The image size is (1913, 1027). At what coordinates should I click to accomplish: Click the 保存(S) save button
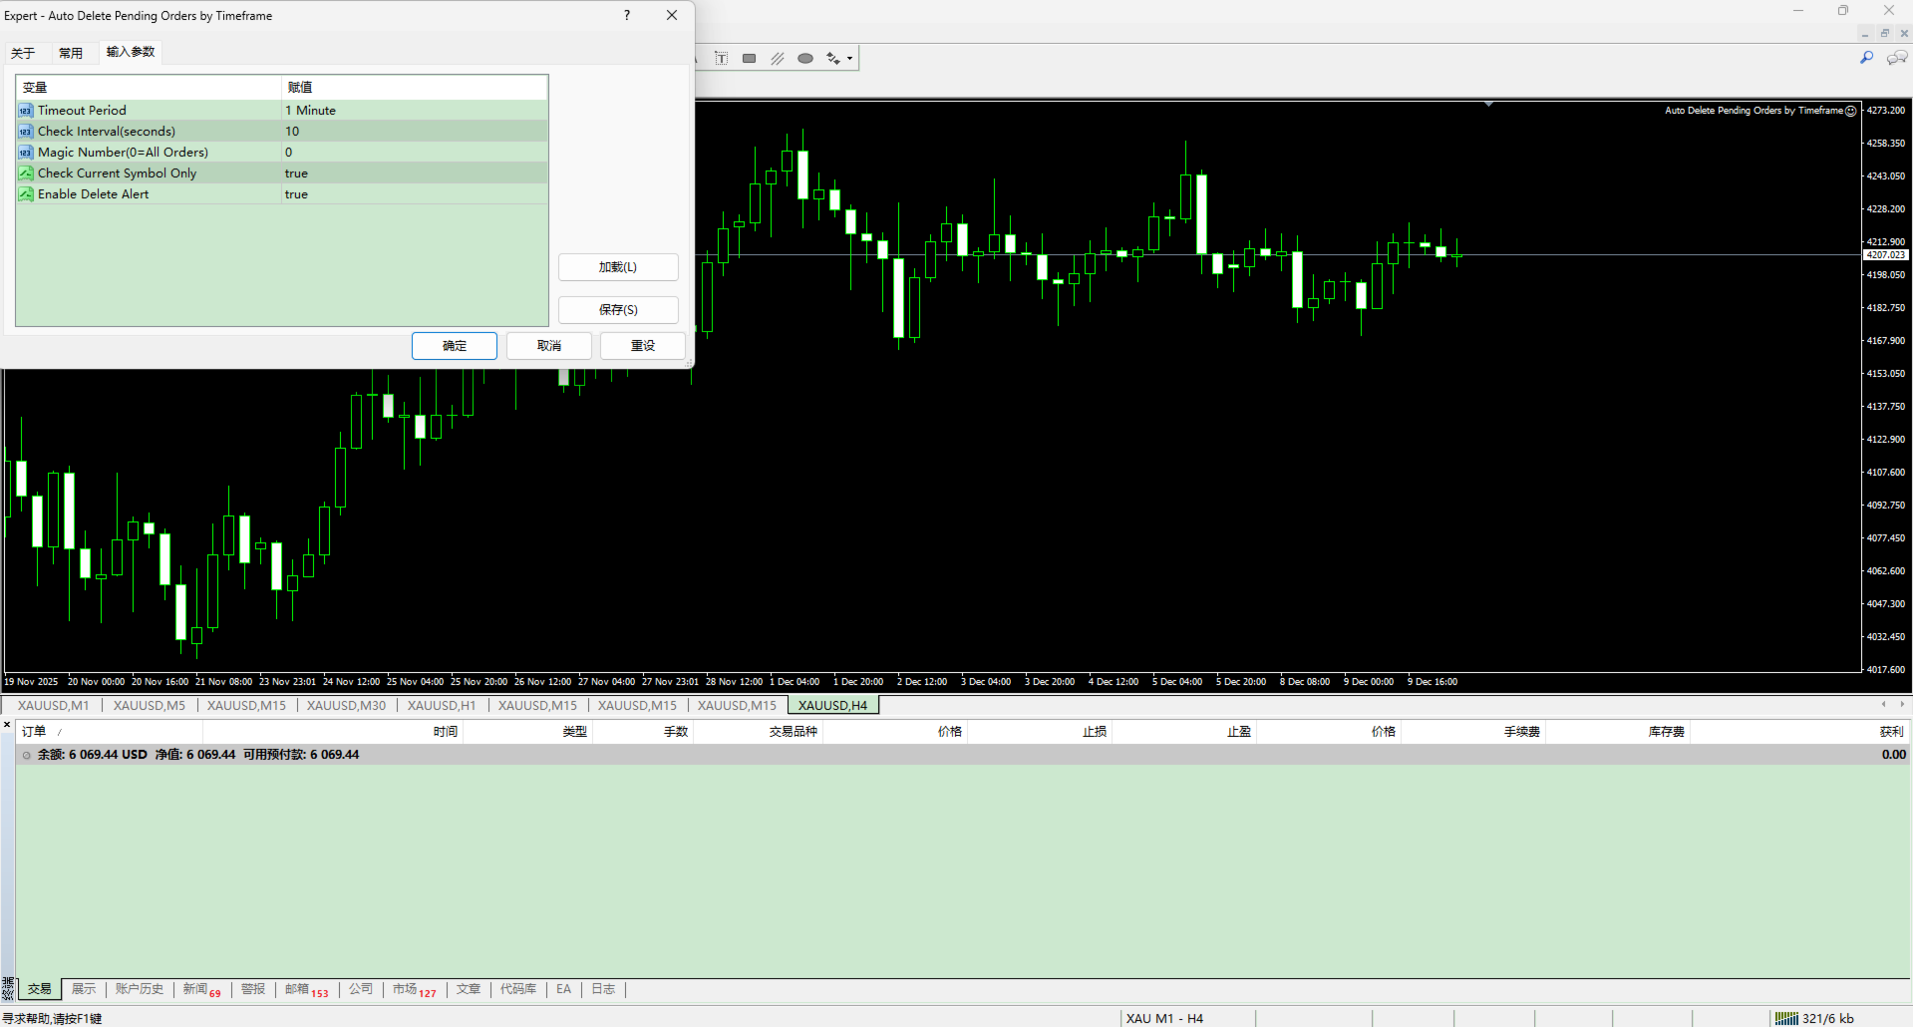click(618, 310)
